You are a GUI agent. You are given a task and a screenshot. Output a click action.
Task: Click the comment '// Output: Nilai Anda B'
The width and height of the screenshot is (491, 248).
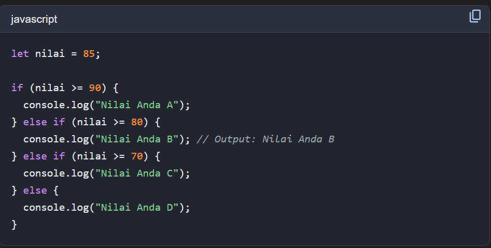point(265,139)
